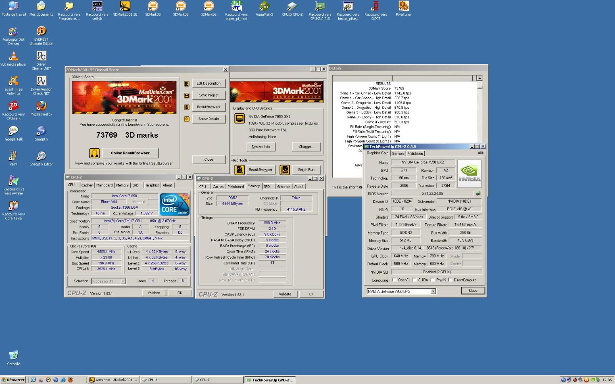The image size is (615, 384).
Task: Open the About tab in left CPU-Z
Action: pyautogui.click(x=168, y=185)
